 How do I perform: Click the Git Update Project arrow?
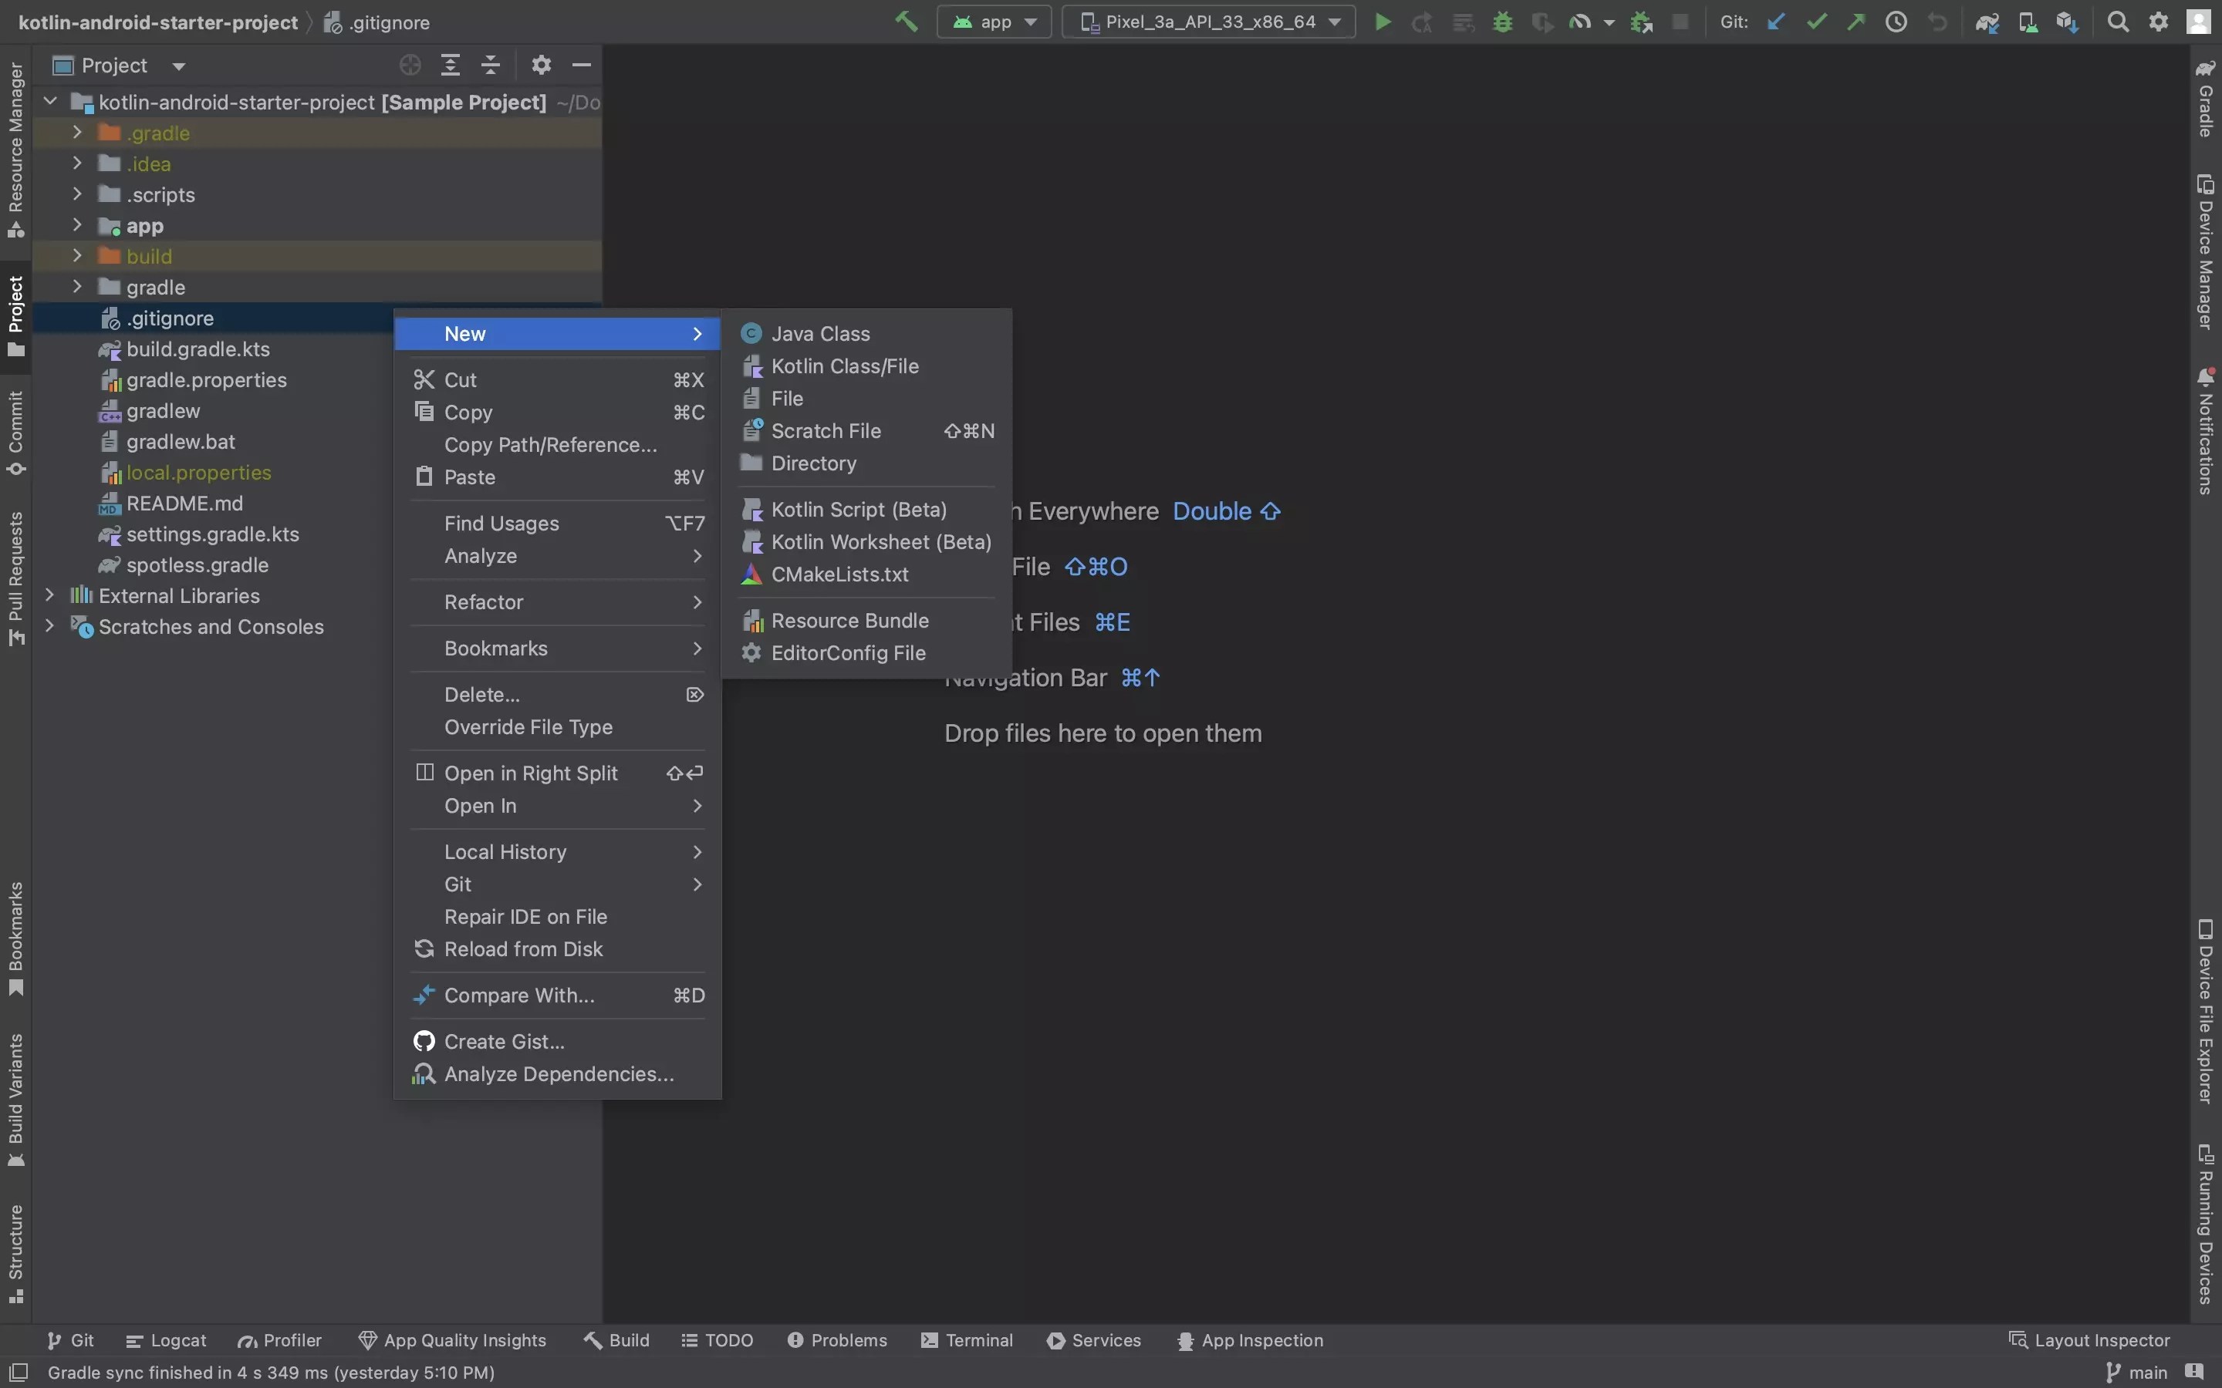click(x=1776, y=22)
